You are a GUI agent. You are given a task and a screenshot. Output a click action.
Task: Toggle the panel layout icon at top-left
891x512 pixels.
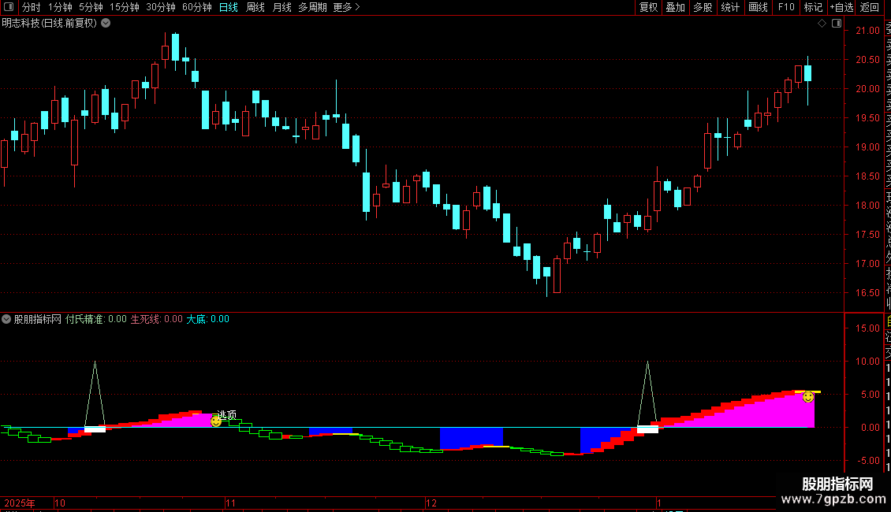(9, 7)
